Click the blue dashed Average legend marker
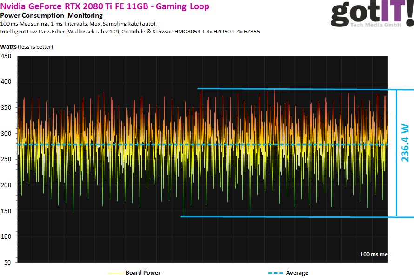This screenshot has width=414, height=278. pos(275,273)
